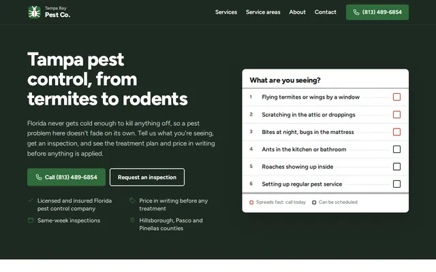
Task: Click the red legend square for Spreads fast
Action: [x=251, y=203]
